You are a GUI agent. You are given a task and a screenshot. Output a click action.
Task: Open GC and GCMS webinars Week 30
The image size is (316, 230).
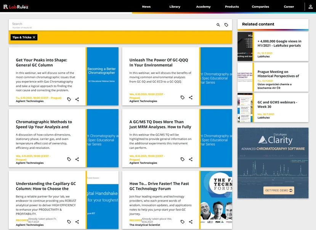coord(277,104)
